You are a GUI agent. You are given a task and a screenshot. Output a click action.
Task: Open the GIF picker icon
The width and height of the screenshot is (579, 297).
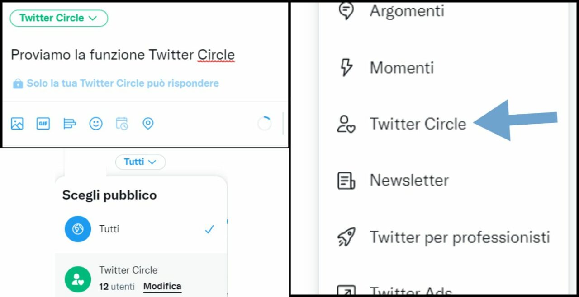click(x=43, y=123)
